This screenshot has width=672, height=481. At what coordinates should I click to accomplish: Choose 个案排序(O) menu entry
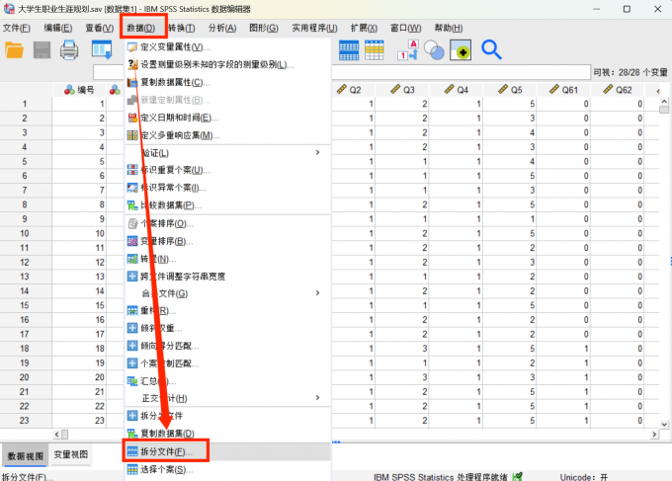[228, 223]
